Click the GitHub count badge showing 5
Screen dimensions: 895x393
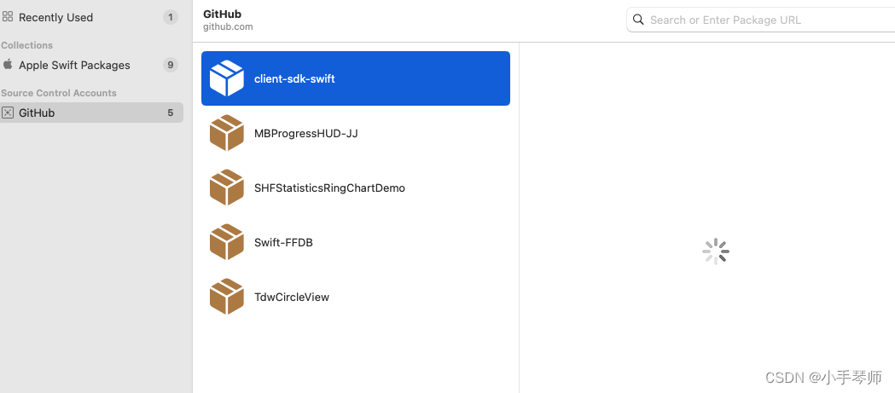point(170,113)
